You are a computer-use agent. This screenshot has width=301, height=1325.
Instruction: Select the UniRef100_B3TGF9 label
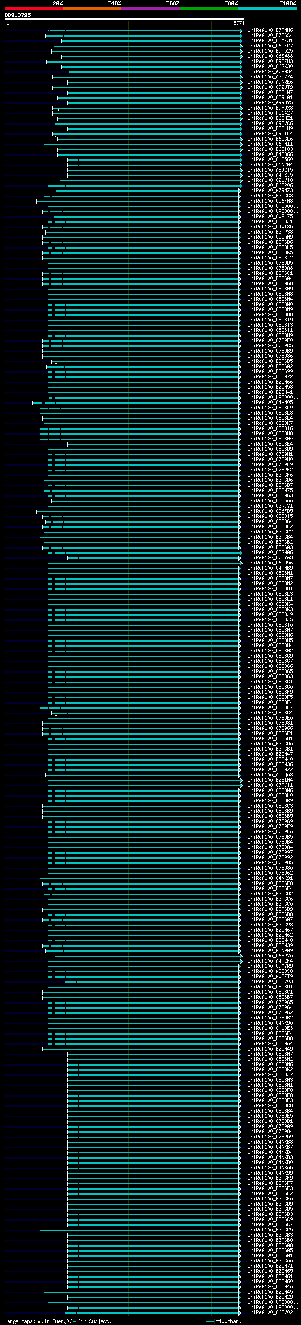coord(270,1178)
